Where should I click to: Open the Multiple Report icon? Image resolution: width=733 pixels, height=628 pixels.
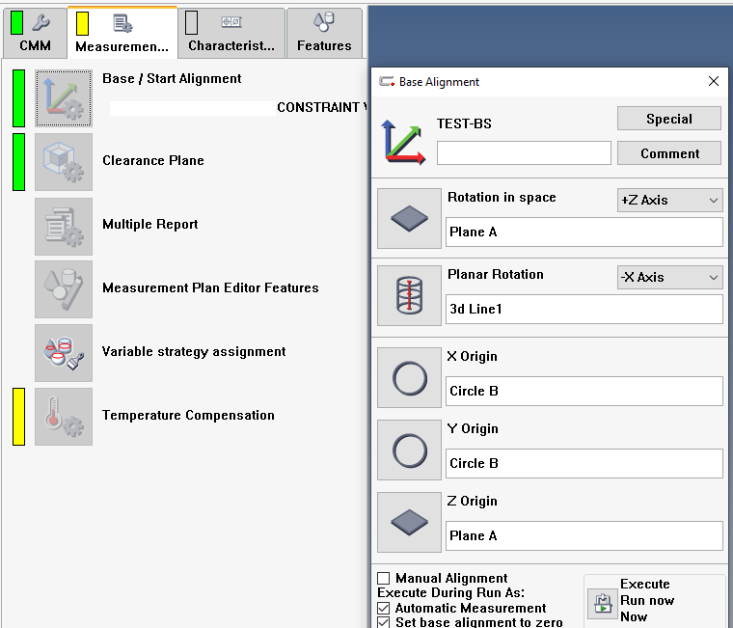coord(64,226)
